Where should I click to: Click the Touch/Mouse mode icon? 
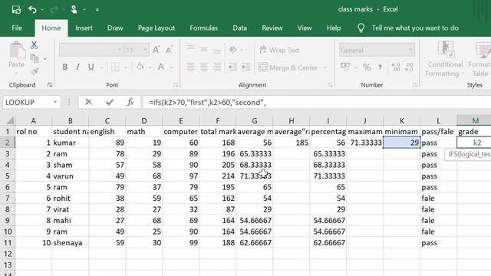coord(74,9)
